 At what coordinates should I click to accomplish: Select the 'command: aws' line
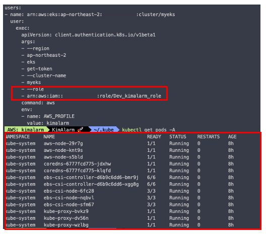[38, 103]
